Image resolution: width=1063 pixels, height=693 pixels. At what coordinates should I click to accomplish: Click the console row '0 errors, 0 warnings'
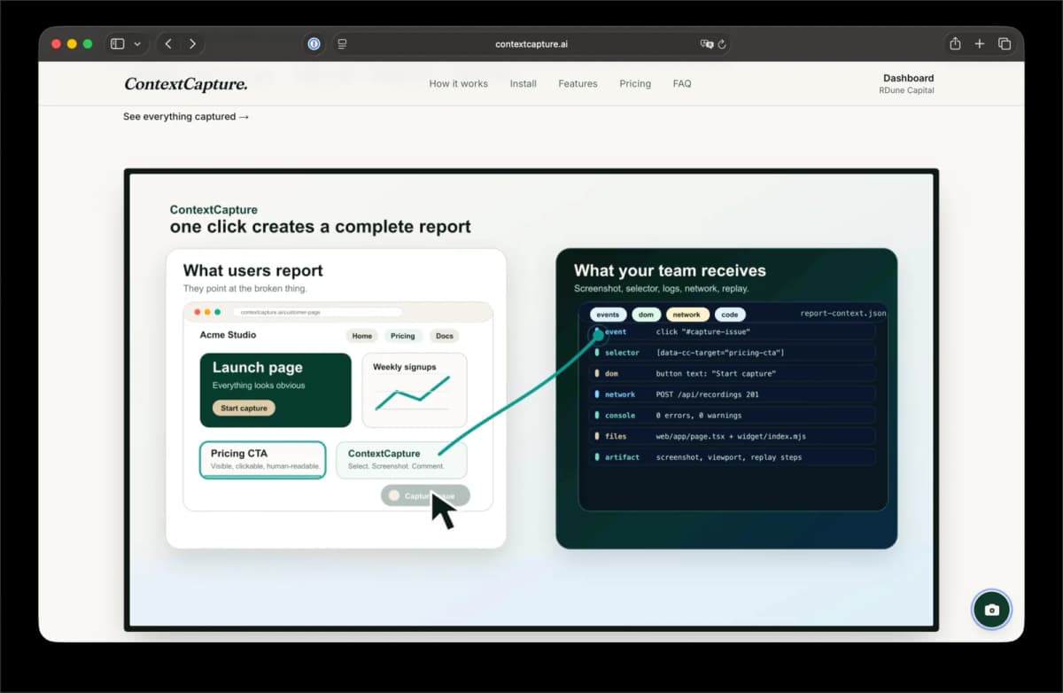coord(732,415)
